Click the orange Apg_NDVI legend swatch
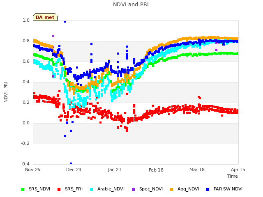The height and width of the screenshot is (197, 263). coord(171,189)
